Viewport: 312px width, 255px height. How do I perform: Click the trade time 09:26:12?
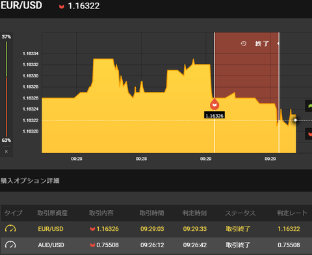[152, 245]
